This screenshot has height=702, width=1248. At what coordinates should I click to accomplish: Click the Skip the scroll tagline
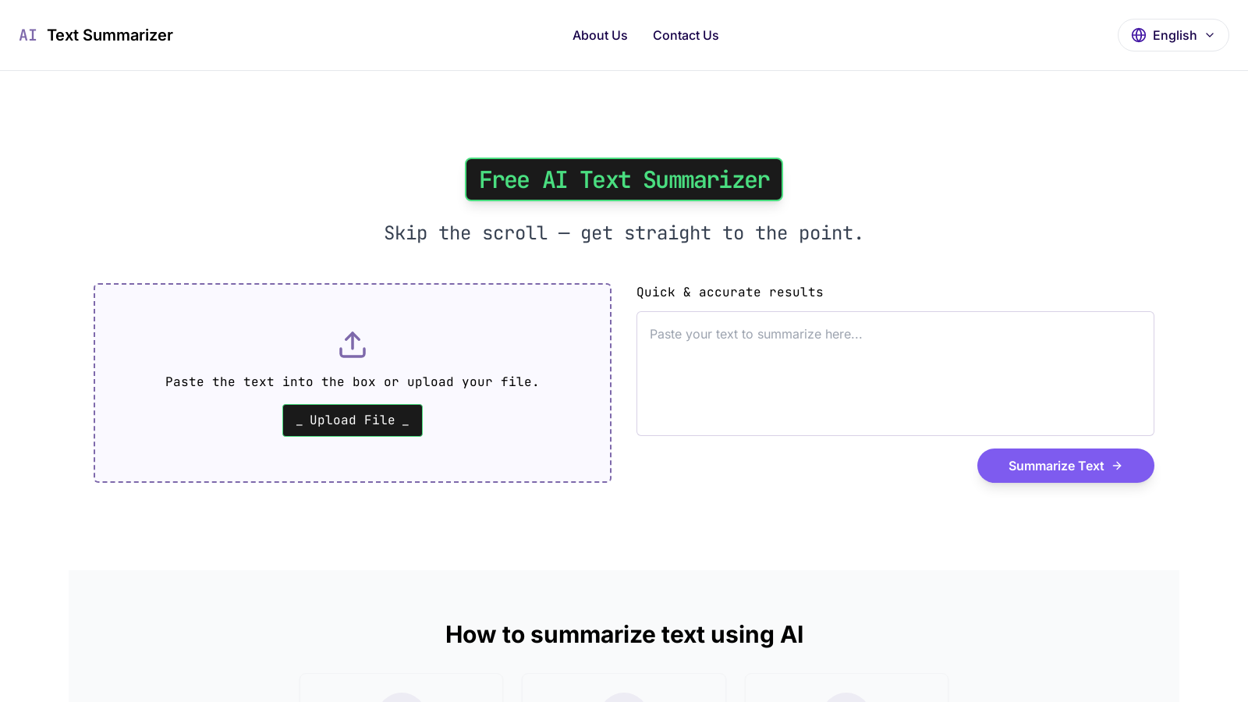click(x=624, y=232)
